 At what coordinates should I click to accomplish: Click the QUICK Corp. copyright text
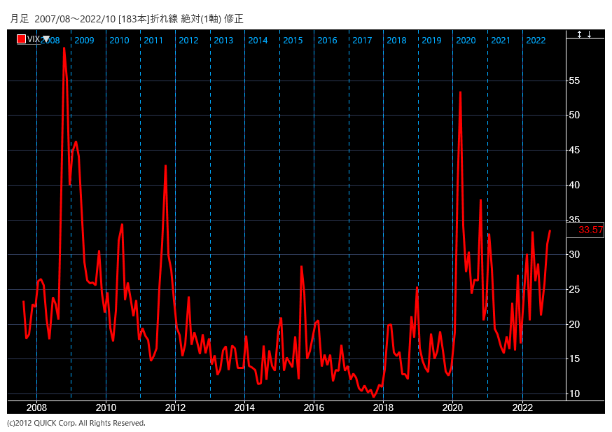tap(76, 423)
